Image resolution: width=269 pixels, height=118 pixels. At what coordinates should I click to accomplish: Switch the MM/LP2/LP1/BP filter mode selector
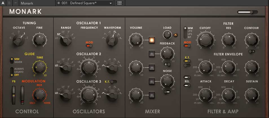(185, 33)
